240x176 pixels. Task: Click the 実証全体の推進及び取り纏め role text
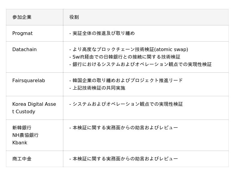point(102,33)
